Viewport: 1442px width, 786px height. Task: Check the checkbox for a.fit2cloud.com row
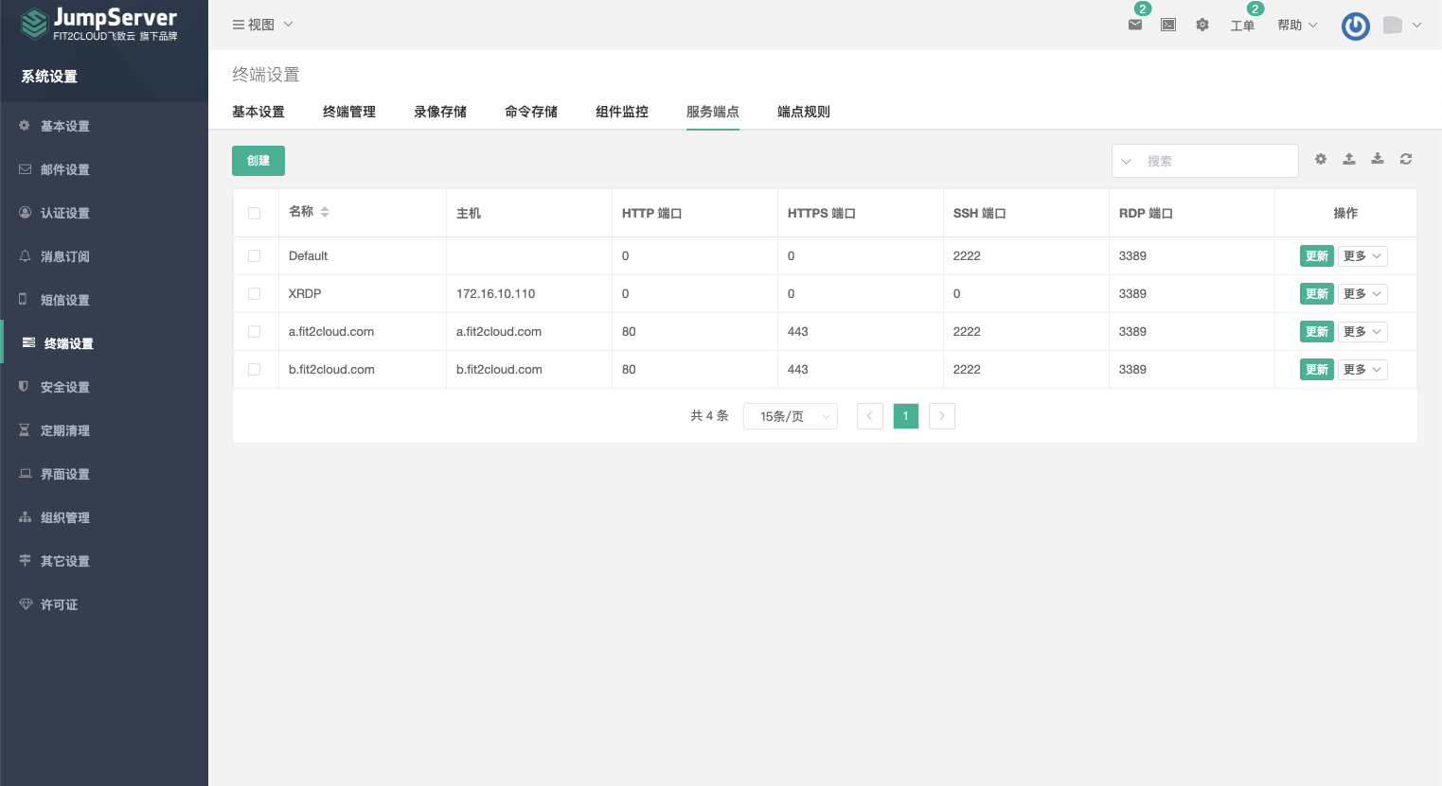(x=255, y=331)
